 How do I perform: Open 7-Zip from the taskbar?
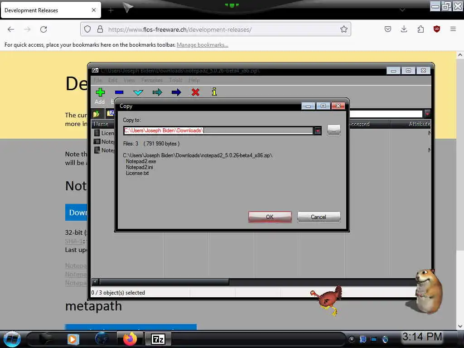158,339
